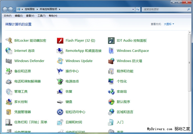Click the Internet 选项 text label
Screen dimensions: 193x134
(x=24, y=51)
